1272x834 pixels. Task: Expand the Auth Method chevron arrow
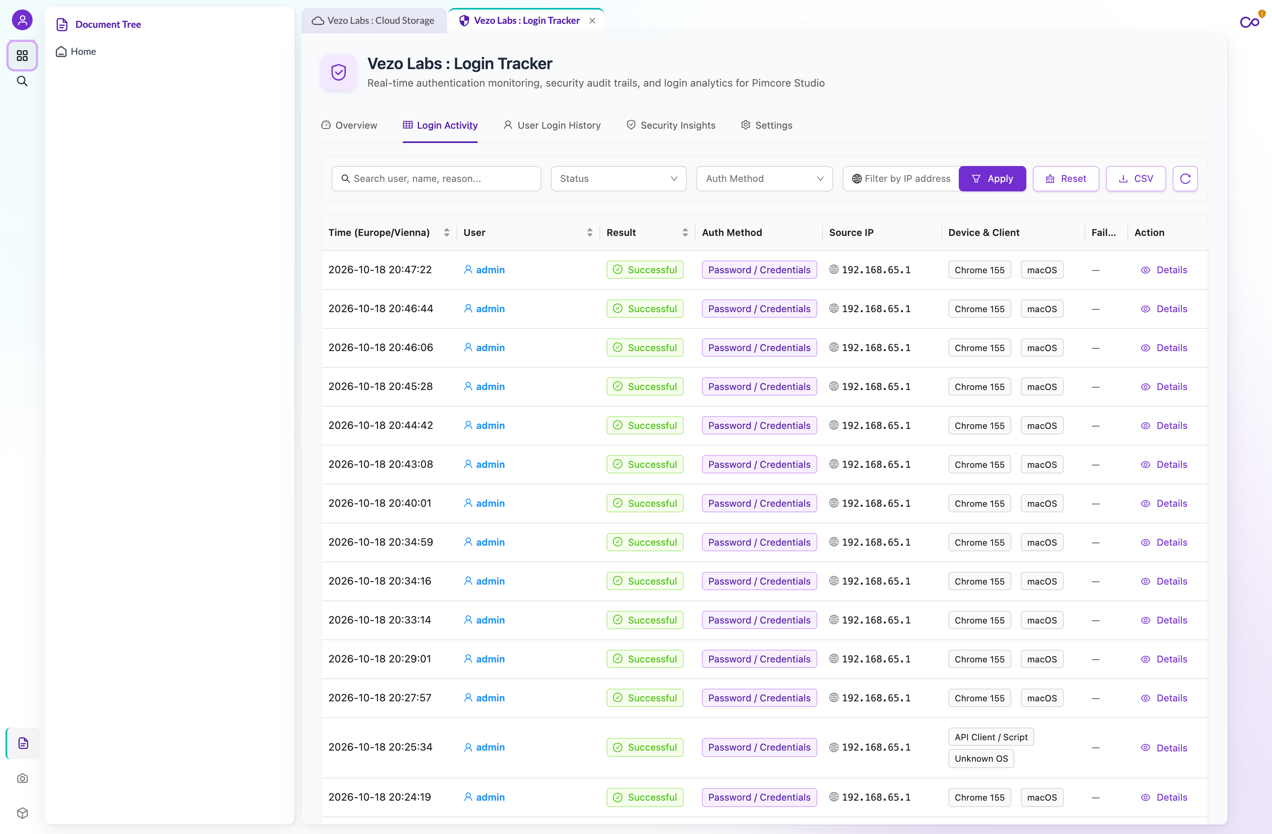point(820,178)
